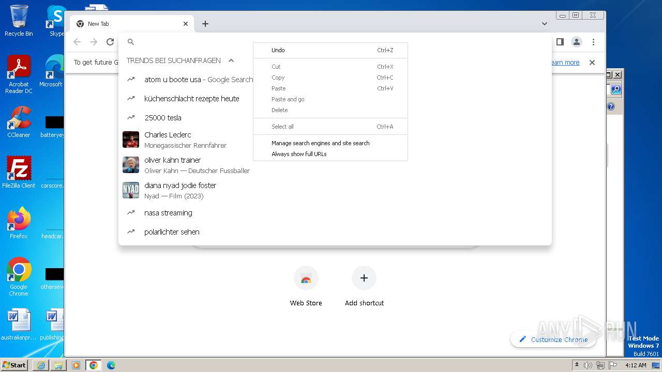
Task: Open the Chrome profile avatar icon
Action: (x=577, y=42)
